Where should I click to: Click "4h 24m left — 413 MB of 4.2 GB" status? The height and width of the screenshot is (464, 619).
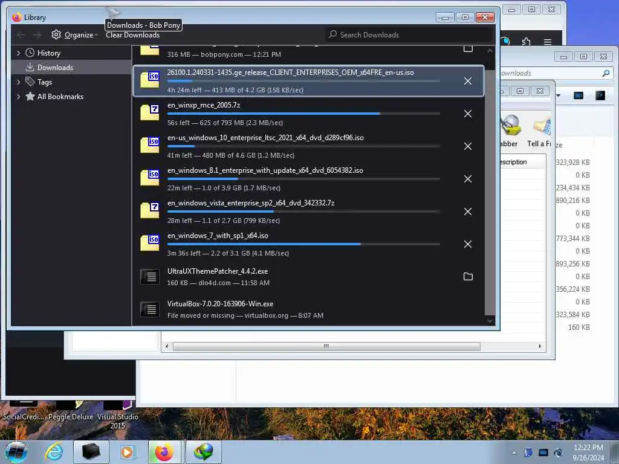pyautogui.click(x=235, y=90)
